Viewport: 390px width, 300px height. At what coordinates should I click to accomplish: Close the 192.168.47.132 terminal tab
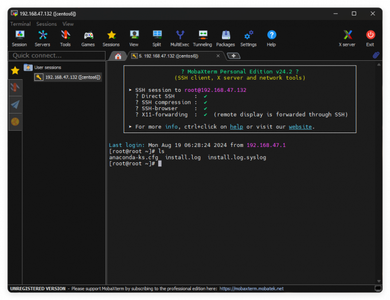point(218,56)
